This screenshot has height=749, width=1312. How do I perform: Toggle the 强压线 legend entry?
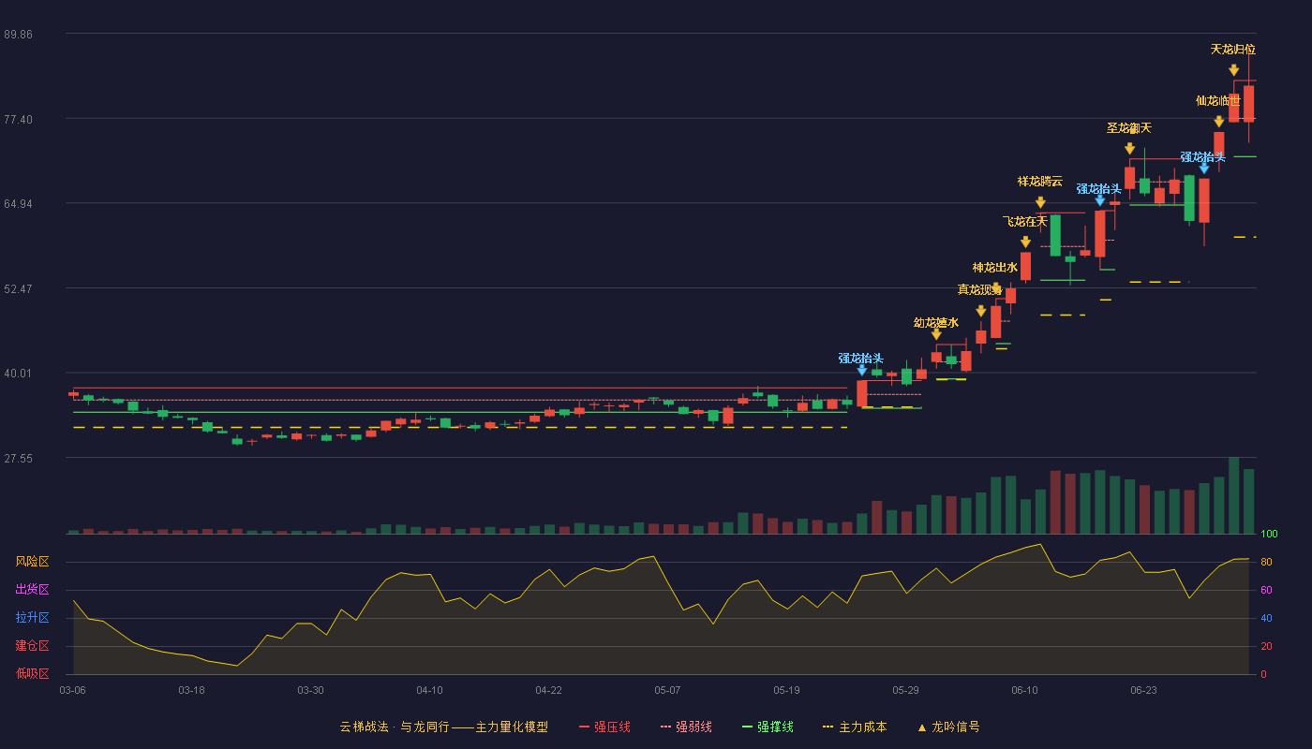coord(604,727)
